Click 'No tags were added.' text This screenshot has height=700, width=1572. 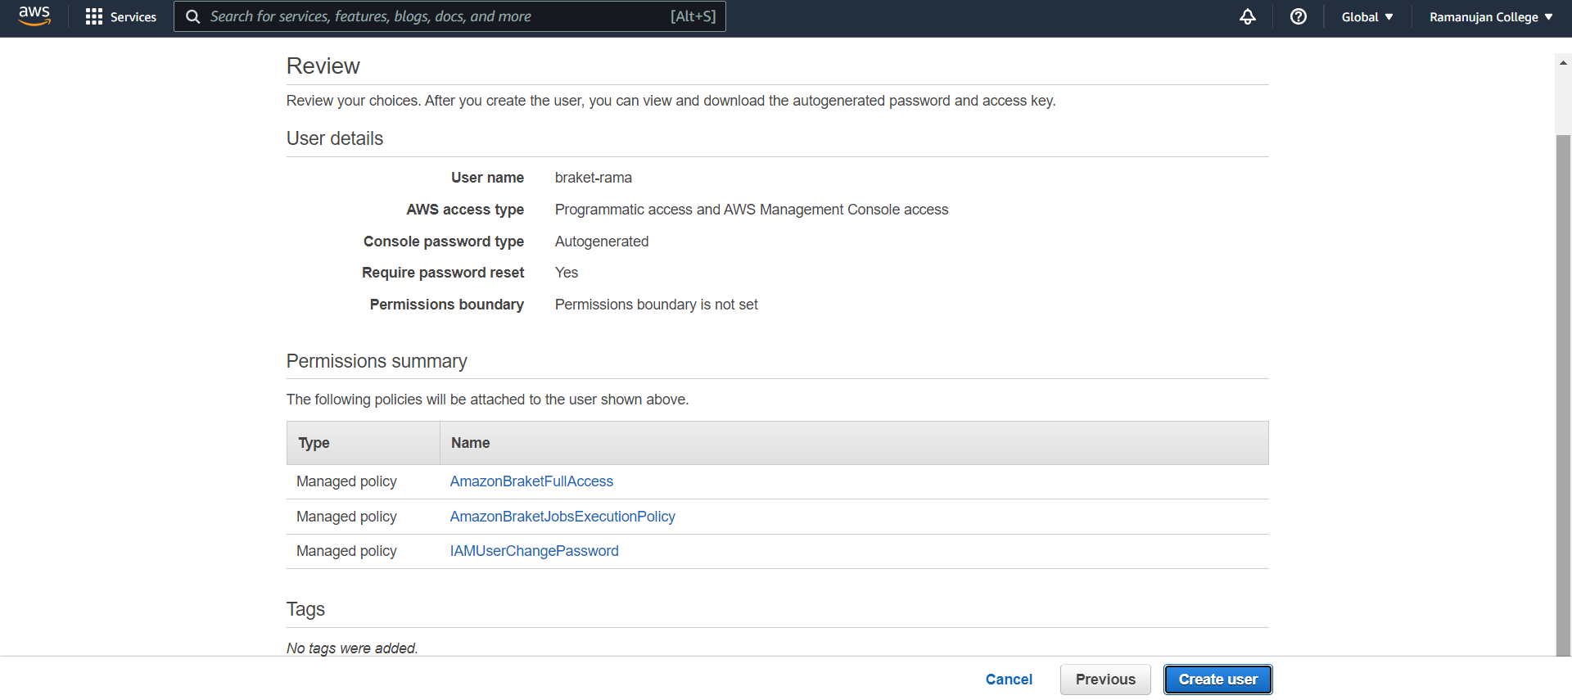tap(352, 648)
